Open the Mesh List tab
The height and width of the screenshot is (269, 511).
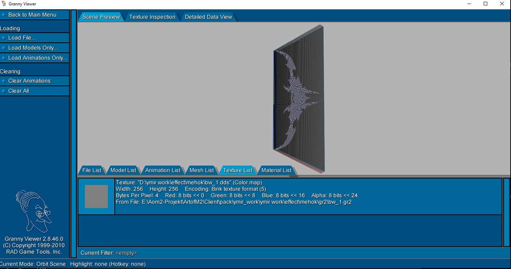tap(201, 170)
